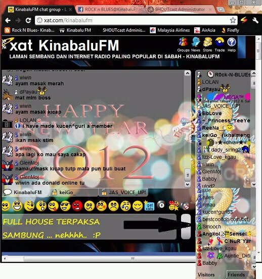Toggle the chat sound speaker icon
262x279 pixels.
coord(185,206)
